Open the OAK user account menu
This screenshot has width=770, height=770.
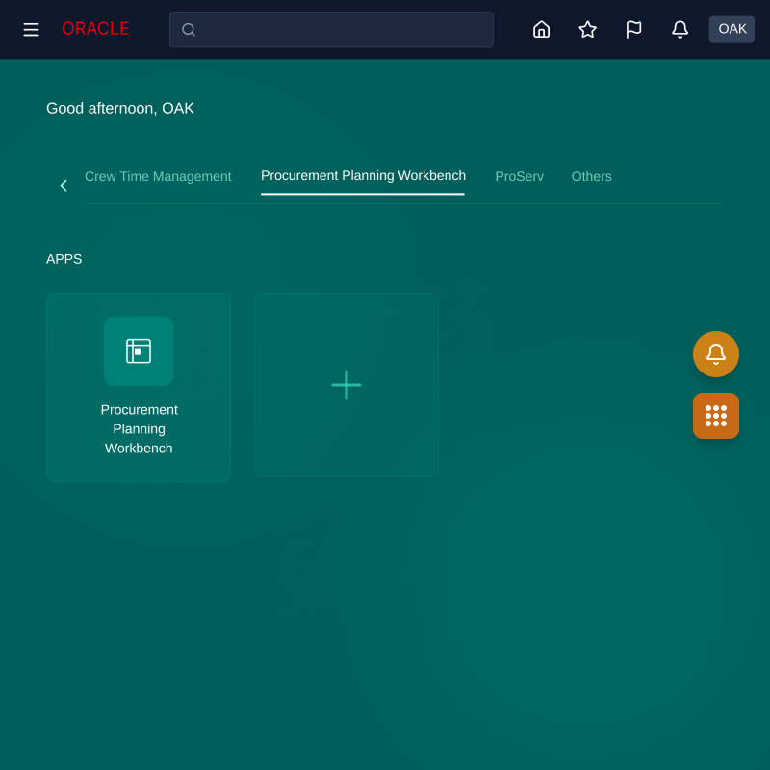click(x=731, y=29)
